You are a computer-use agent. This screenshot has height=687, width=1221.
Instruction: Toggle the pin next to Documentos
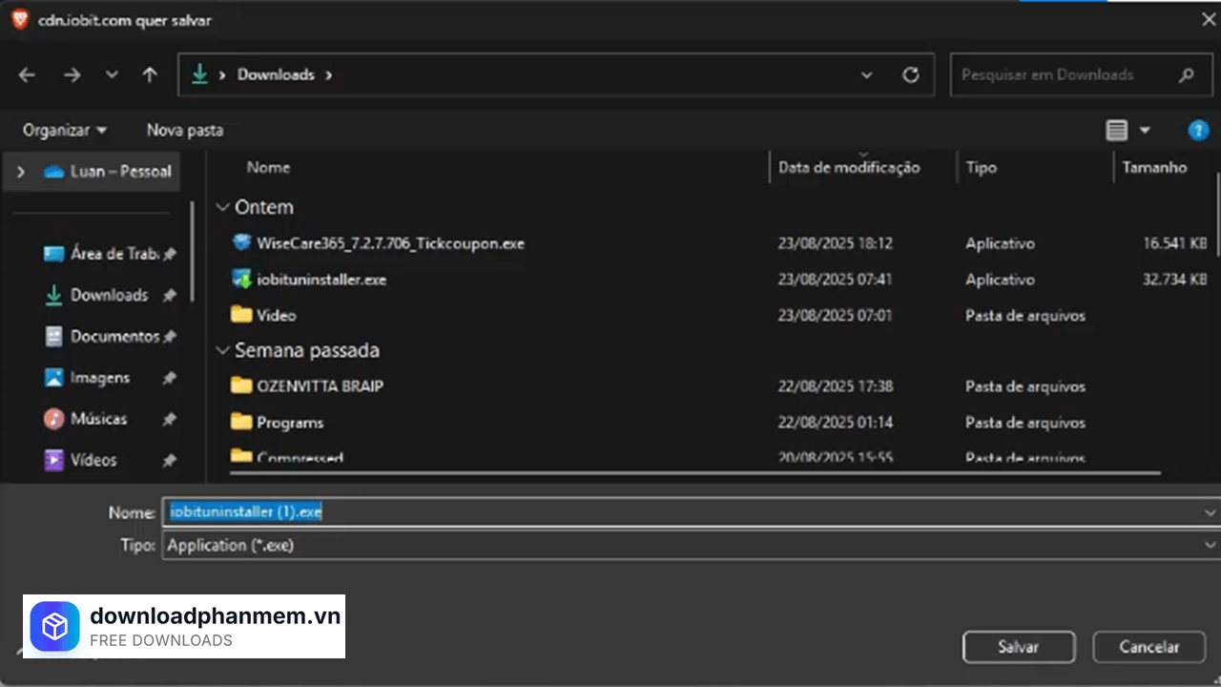169,336
